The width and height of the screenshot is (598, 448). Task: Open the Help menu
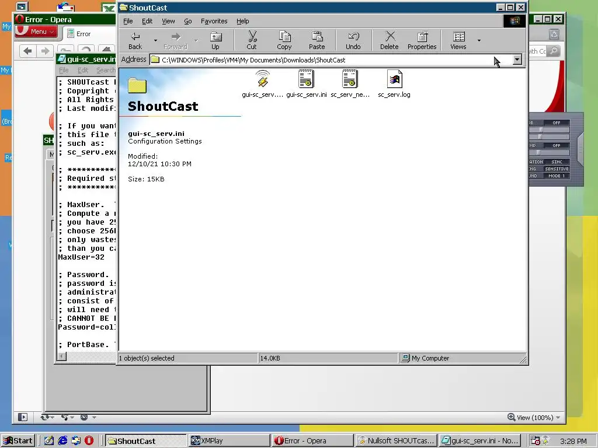(x=242, y=22)
